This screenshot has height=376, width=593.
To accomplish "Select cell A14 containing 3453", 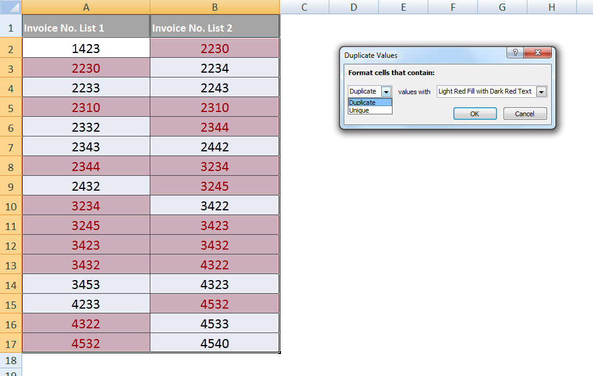I will pos(87,284).
